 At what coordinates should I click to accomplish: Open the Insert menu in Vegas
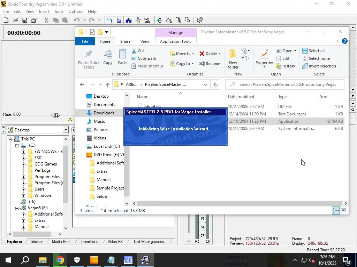(44, 11)
